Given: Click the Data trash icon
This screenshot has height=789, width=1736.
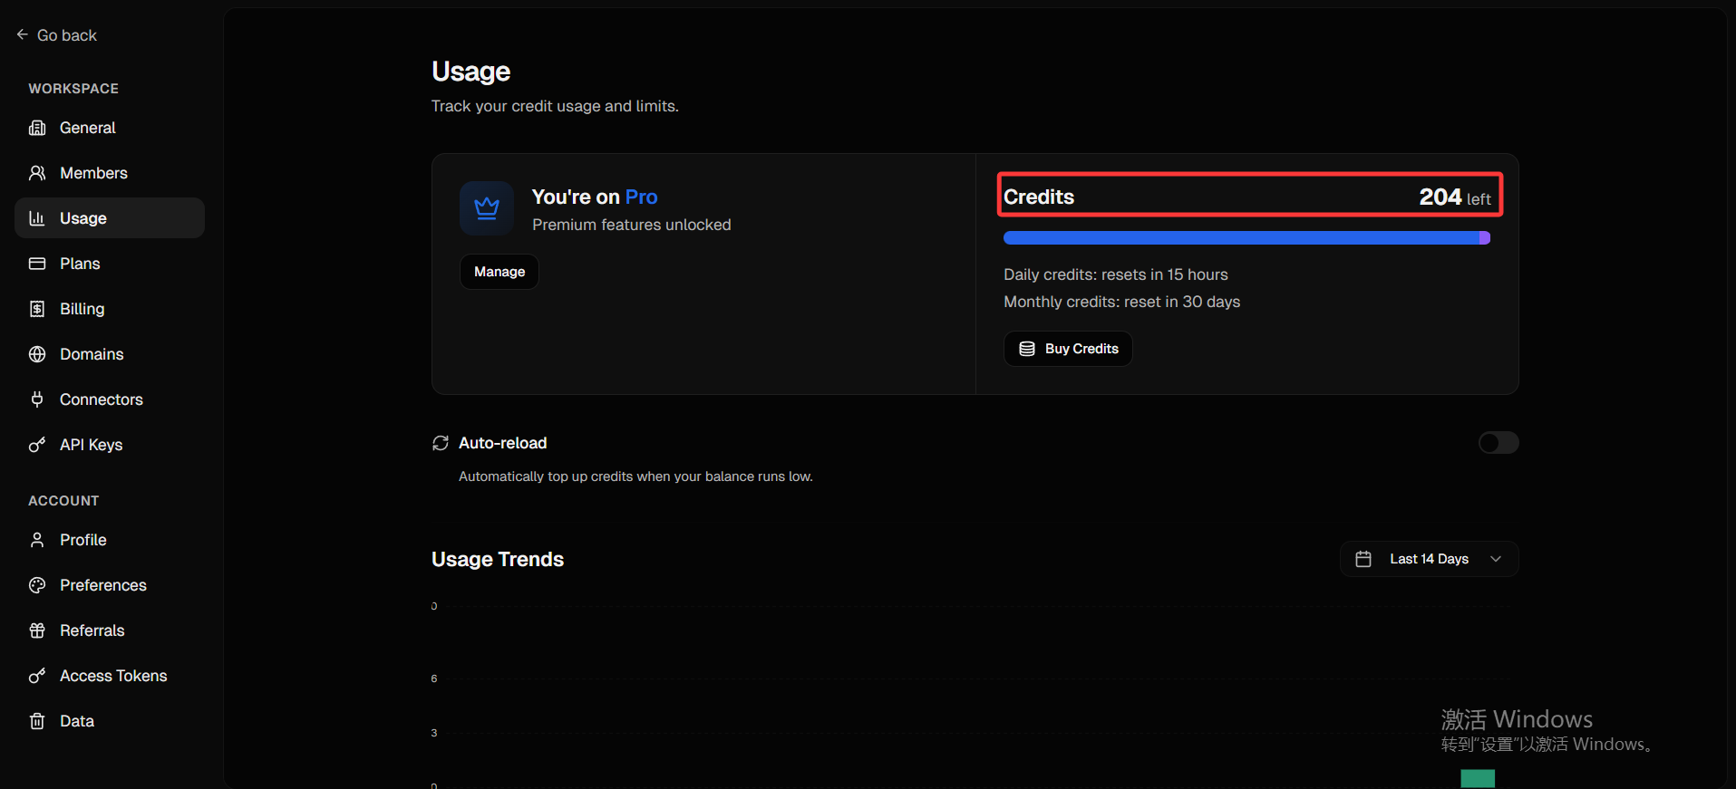Looking at the screenshot, I should pos(37,721).
